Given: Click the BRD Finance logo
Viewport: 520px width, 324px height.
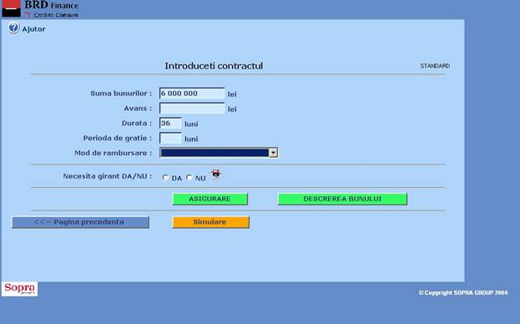Looking at the screenshot, I should 40,9.
